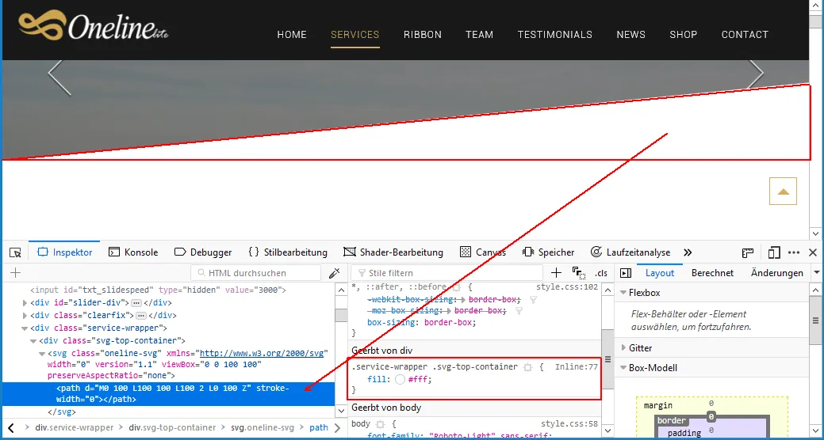The height and width of the screenshot is (440, 824).
Task: Expand -webkit-box-sizing border-box value arrow
Action: 463,299
